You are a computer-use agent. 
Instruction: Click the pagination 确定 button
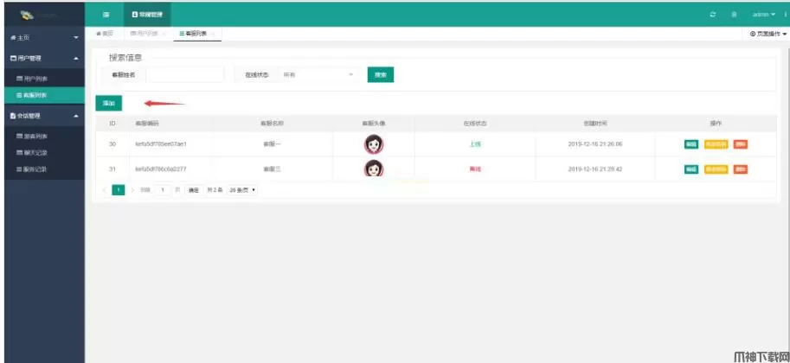point(194,190)
